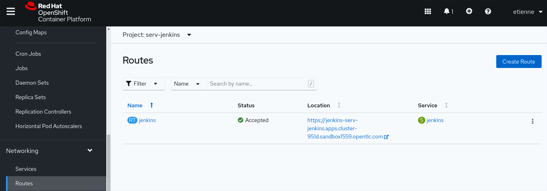Screen dimensions: 547x191
Task: Click the Accepted status text
Action: (257, 120)
